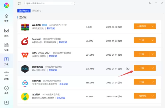Toggle ignore eye icon for 夜神模拟器
Screen dimensions: 165x108
point(128,69)
